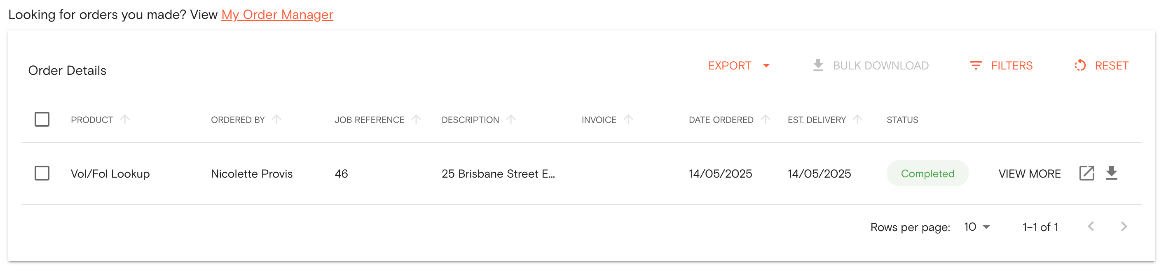Screen dimensions: 1166x273
Task: Sort by Date Ordered arrow icon
Action: point(765,119)
